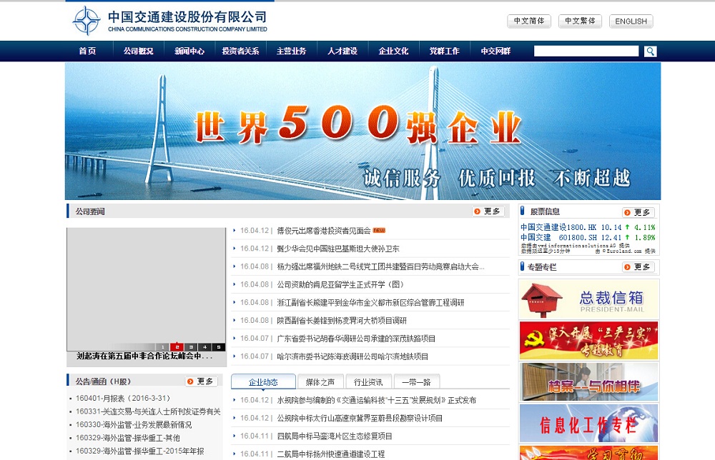
Task: Click 更多 button in 公司要闻 header
Action: point(488,211)
